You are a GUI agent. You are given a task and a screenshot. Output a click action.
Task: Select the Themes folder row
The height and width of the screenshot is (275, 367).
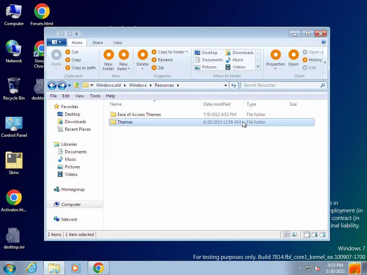pyautogui.click(x=211, y=122)
